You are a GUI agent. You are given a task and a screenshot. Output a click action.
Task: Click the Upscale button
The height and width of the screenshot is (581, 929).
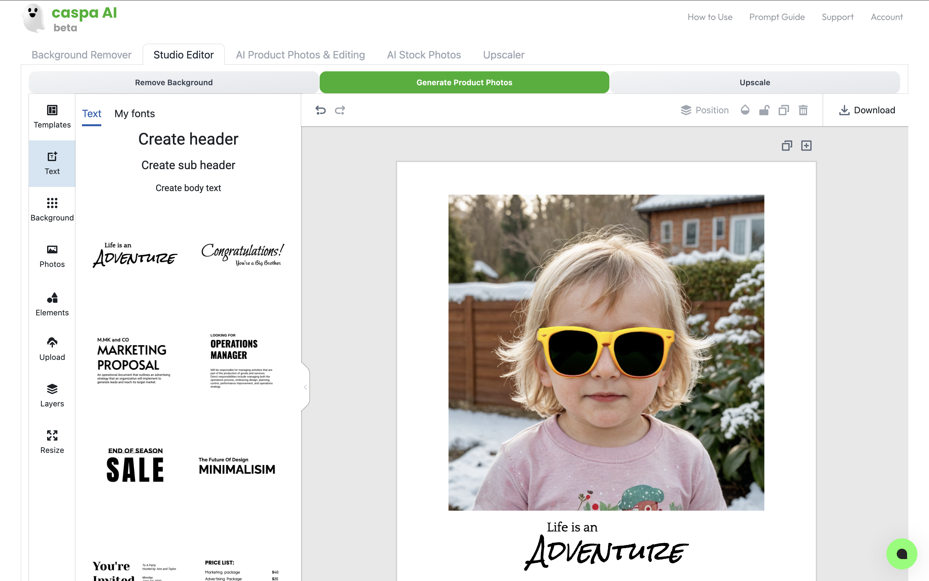pyautogui.click(x=754, y=82)
